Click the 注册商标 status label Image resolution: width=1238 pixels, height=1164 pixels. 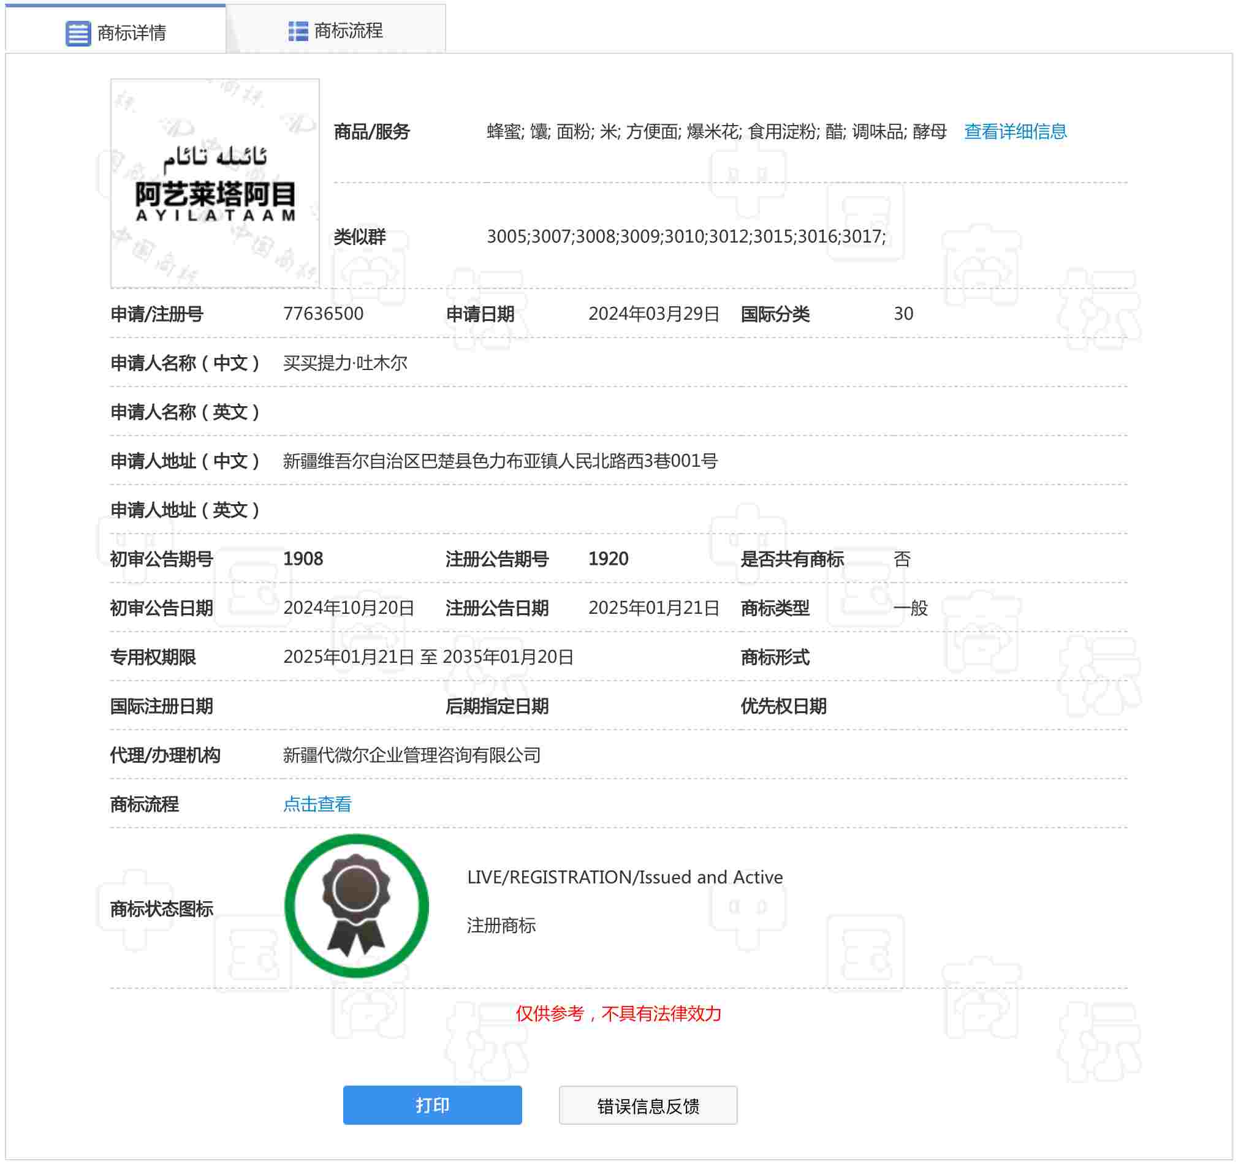click(x=501, y=926)
